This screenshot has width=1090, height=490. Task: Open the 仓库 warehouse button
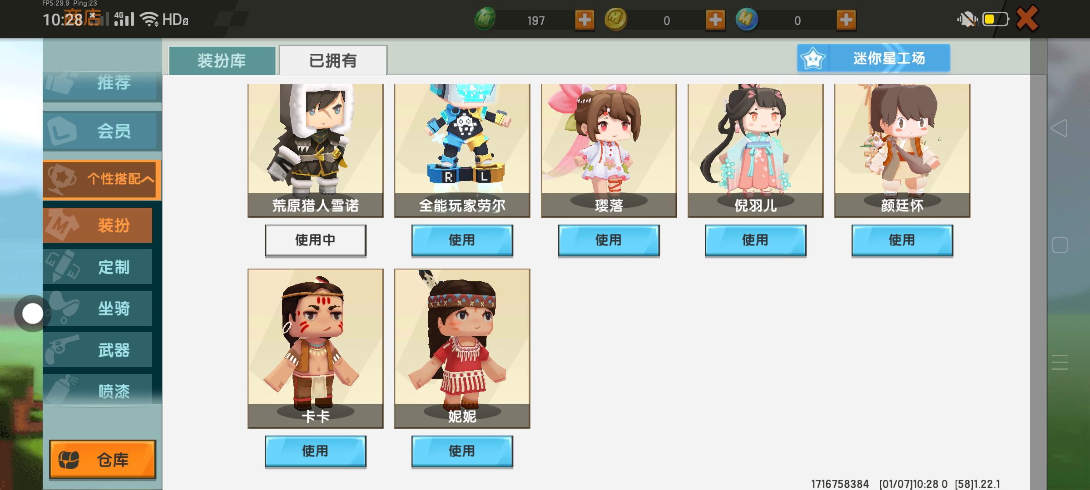[x=103, y=460]
